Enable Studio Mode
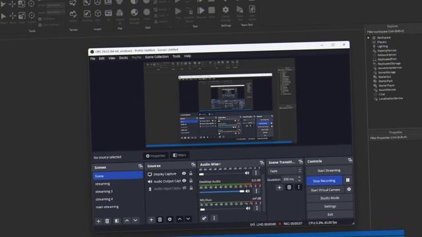 pos(330,198)
